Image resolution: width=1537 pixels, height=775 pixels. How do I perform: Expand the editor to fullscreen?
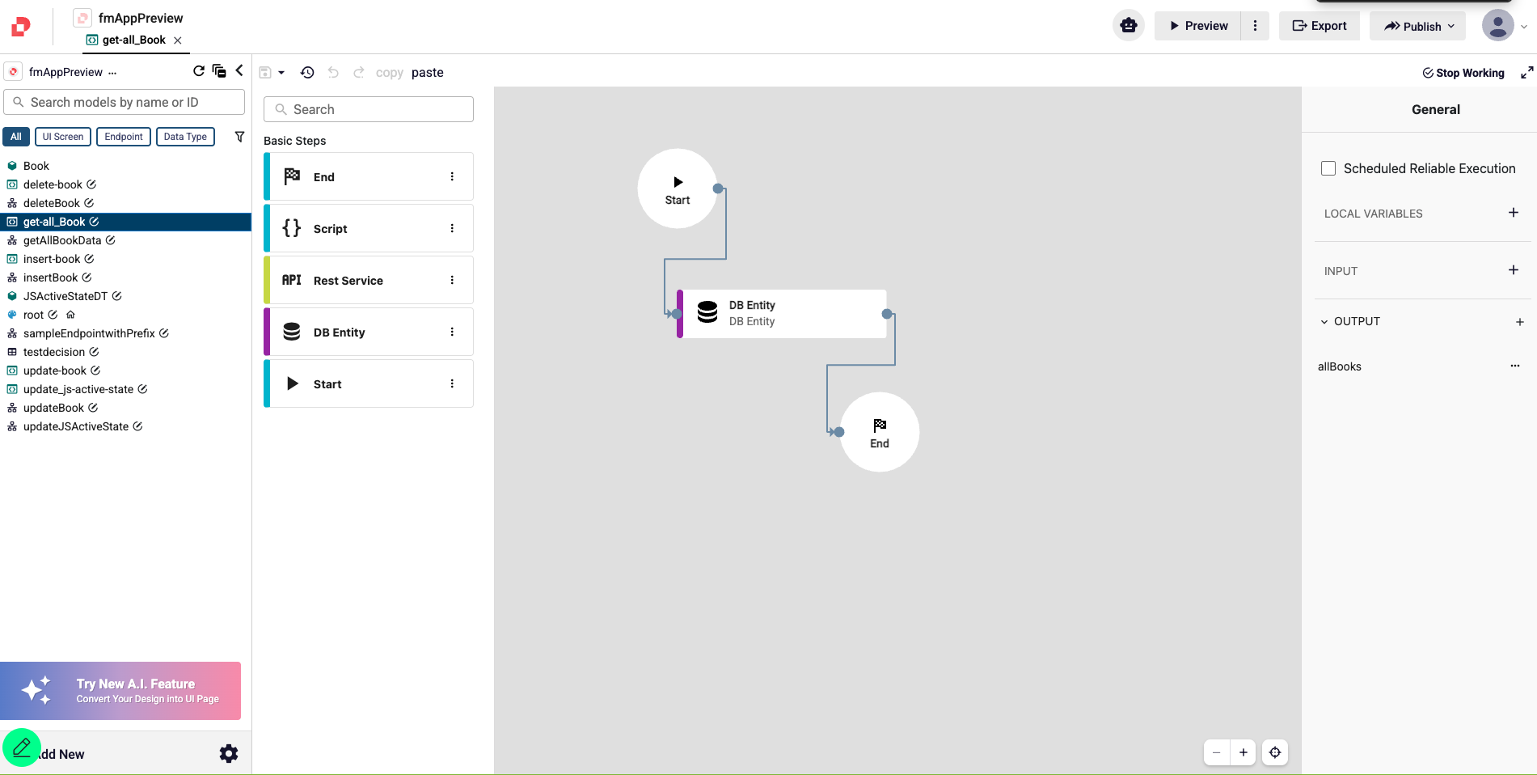(1526, 73)
